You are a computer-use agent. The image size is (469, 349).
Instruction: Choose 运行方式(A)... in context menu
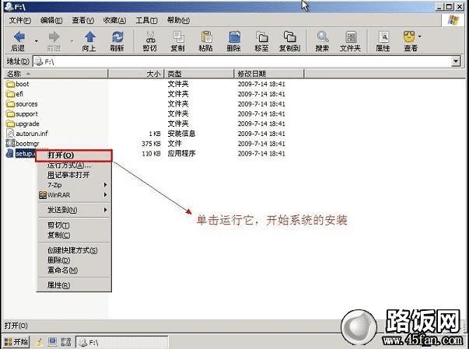(74, 166)
